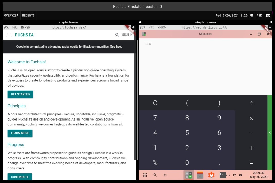The image size is (275, 183).
Task: Click the search magnifier on the Fuchsia site
Action: coord(117,35)
